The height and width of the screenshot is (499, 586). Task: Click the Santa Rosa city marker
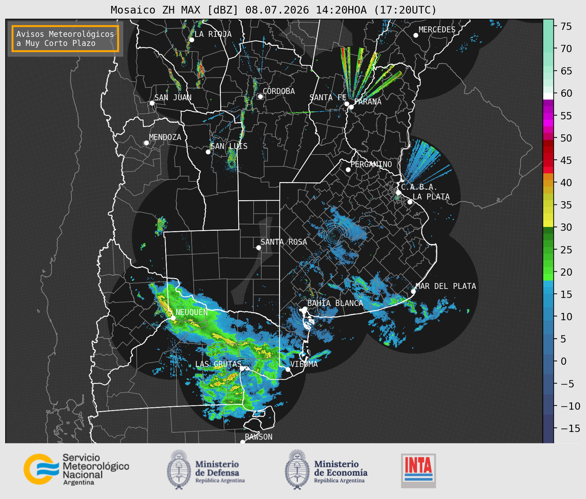click(258, 247)
